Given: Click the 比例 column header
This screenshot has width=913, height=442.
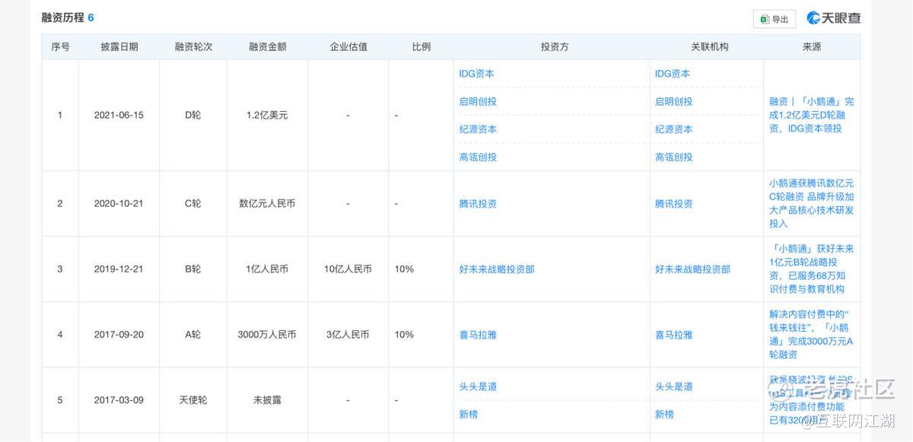Looking at the screenshot, I should tap(422, 46).
